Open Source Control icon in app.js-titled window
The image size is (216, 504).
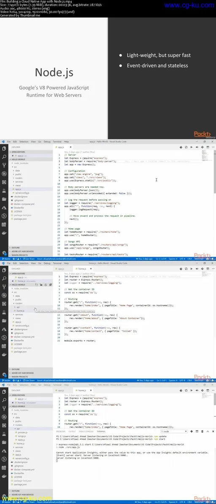tap(4, 165)
